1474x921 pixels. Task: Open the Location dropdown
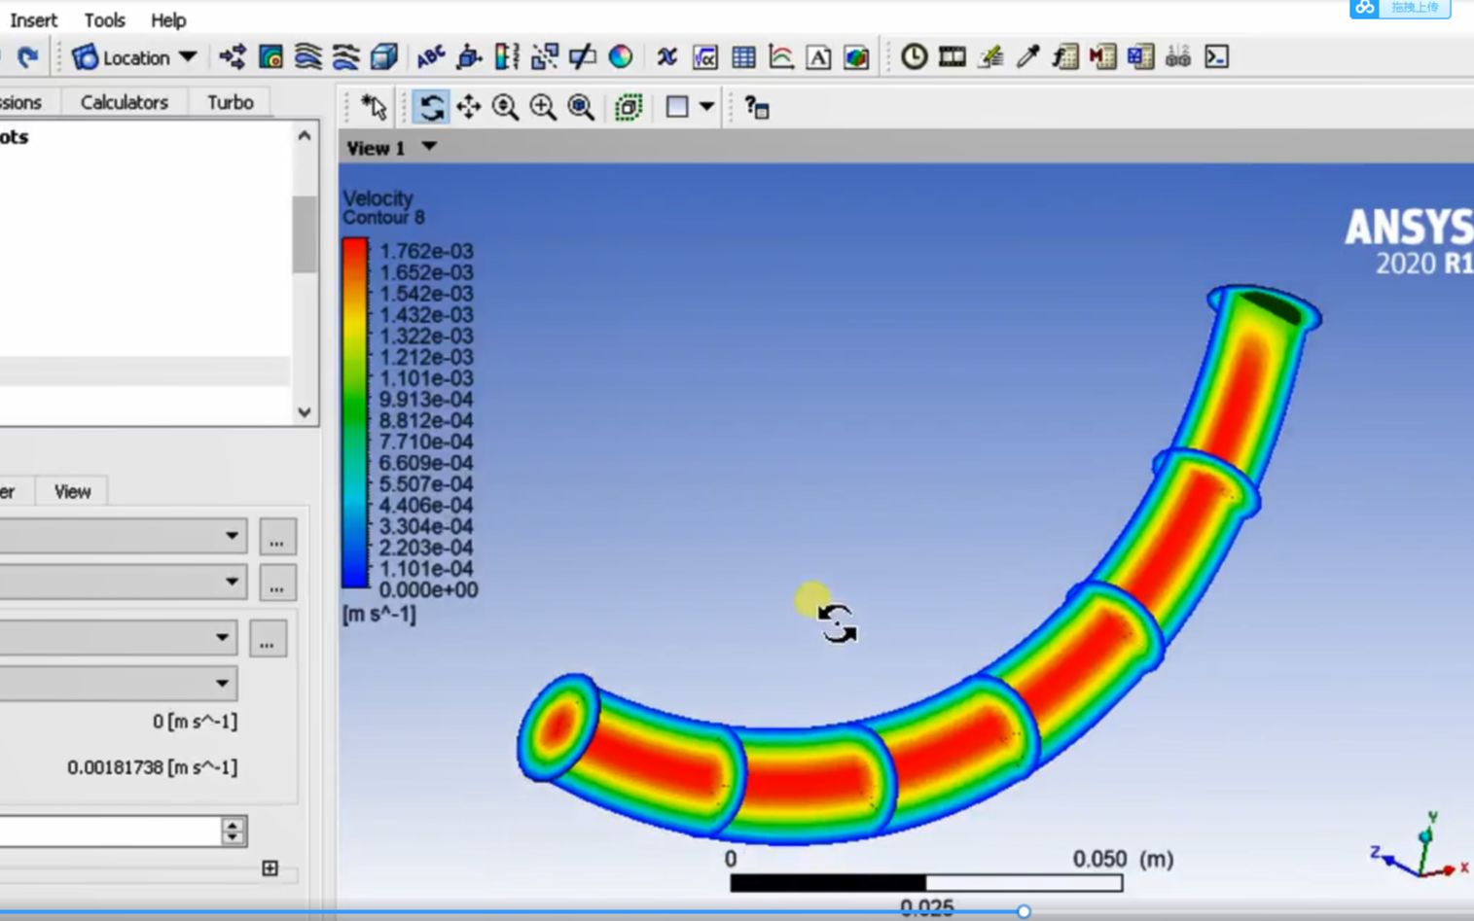pos(135,58)
